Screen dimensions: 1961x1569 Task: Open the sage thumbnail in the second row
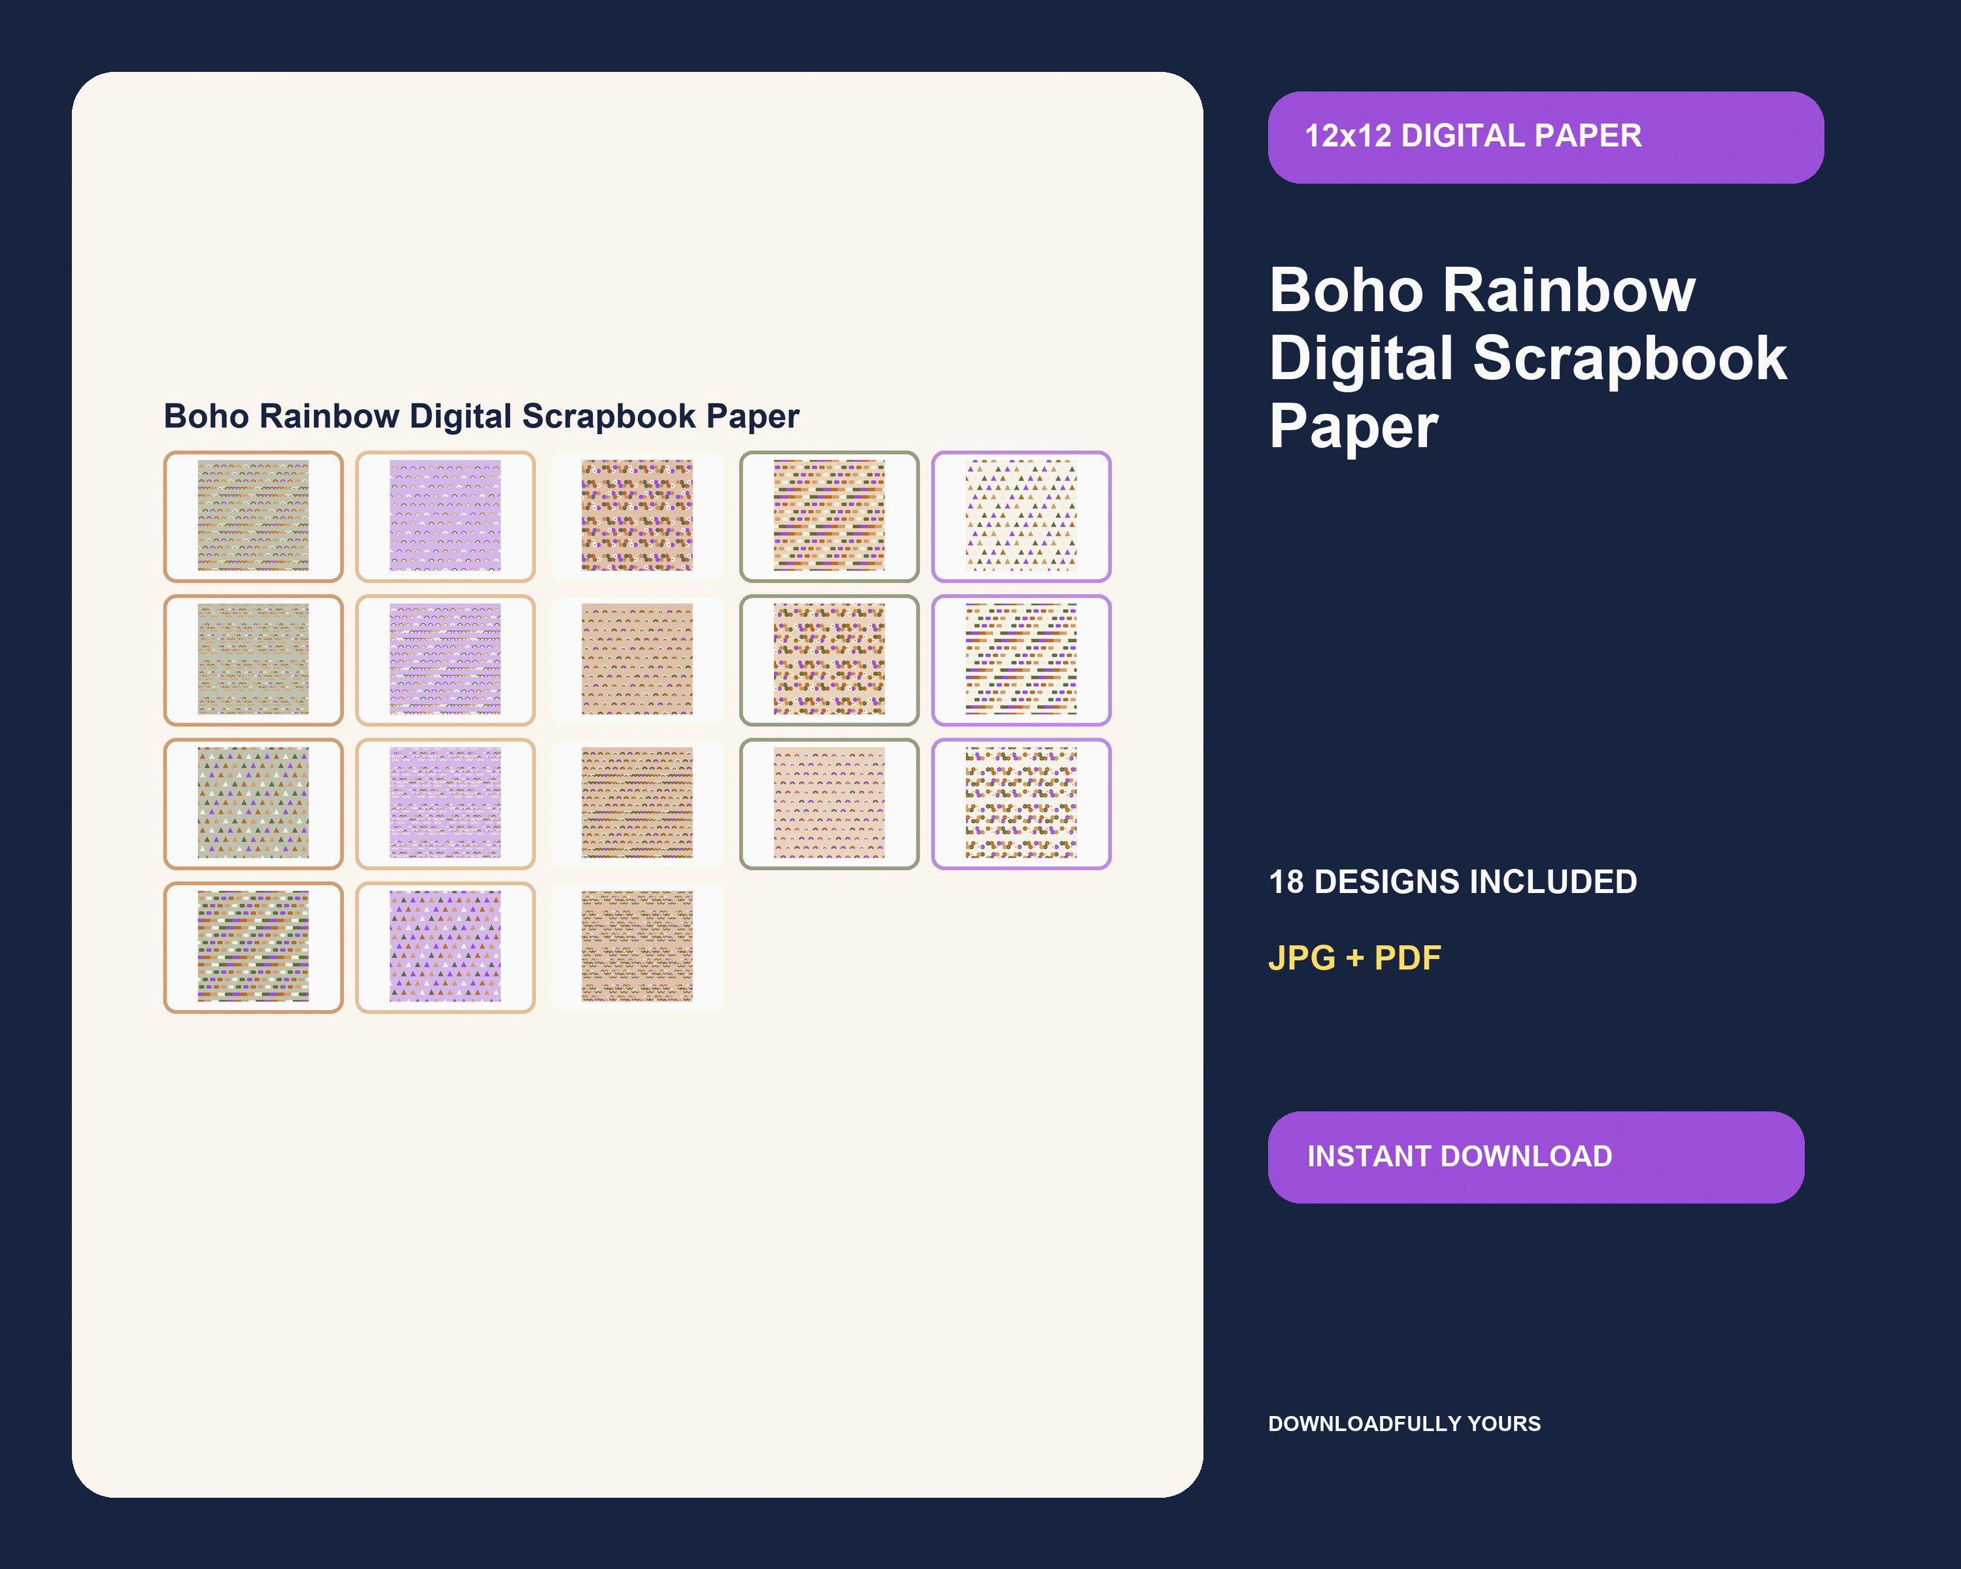coord(253,660)
